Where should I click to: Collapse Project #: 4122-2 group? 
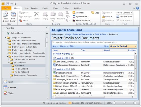[x=54, y=69]
